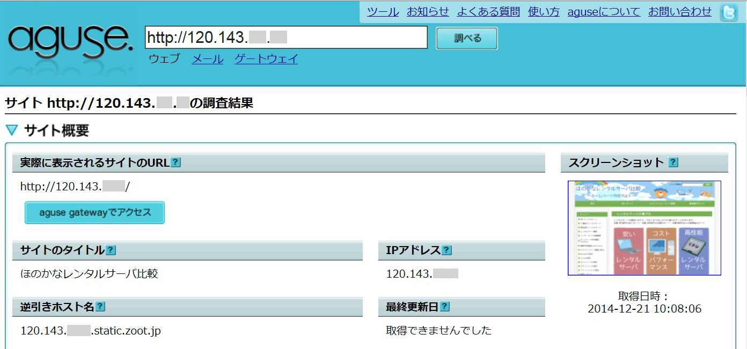Viewport: 747px width, 349px height.
Task: Click the aguse logo
Action: [70, 43]
